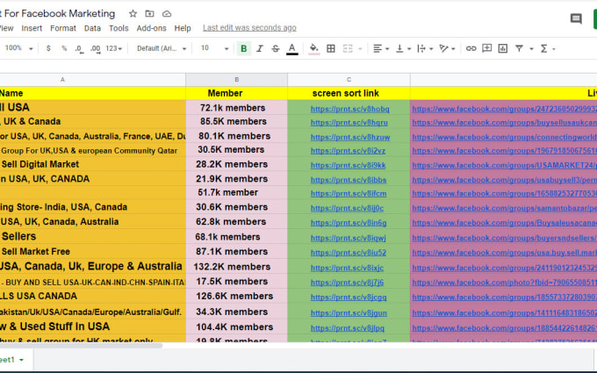Open link https://prnt.sc/v8hobq
Viewport: 597px width, 373px height.
pos(349,109)
